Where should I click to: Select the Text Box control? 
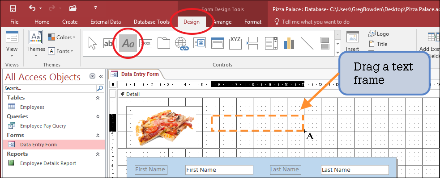pos(110,43)
